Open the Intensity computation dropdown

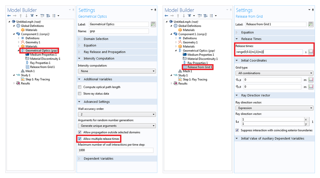point(117,71)
